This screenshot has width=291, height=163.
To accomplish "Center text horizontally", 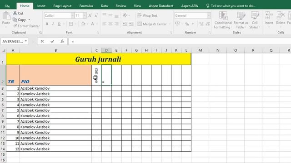I will [110, 24].
